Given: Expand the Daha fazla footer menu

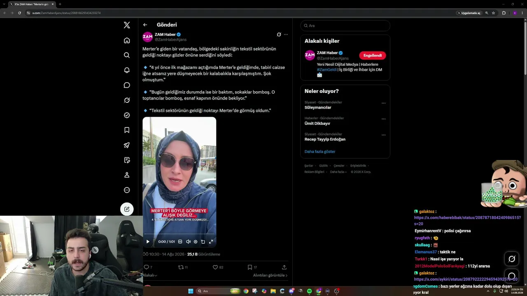Looking at the screenshot, I should pos(338,172).
